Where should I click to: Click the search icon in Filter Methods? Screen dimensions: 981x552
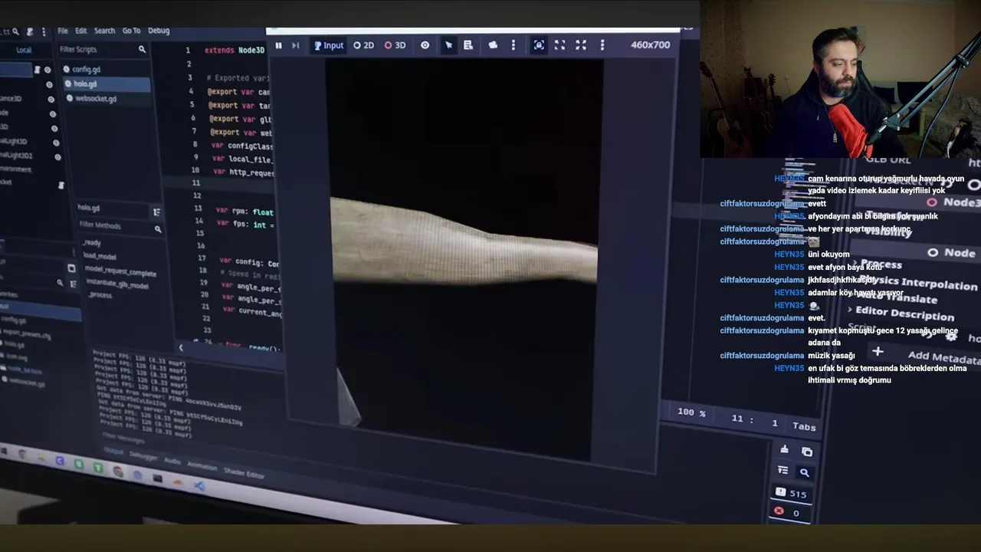point(159,228)
